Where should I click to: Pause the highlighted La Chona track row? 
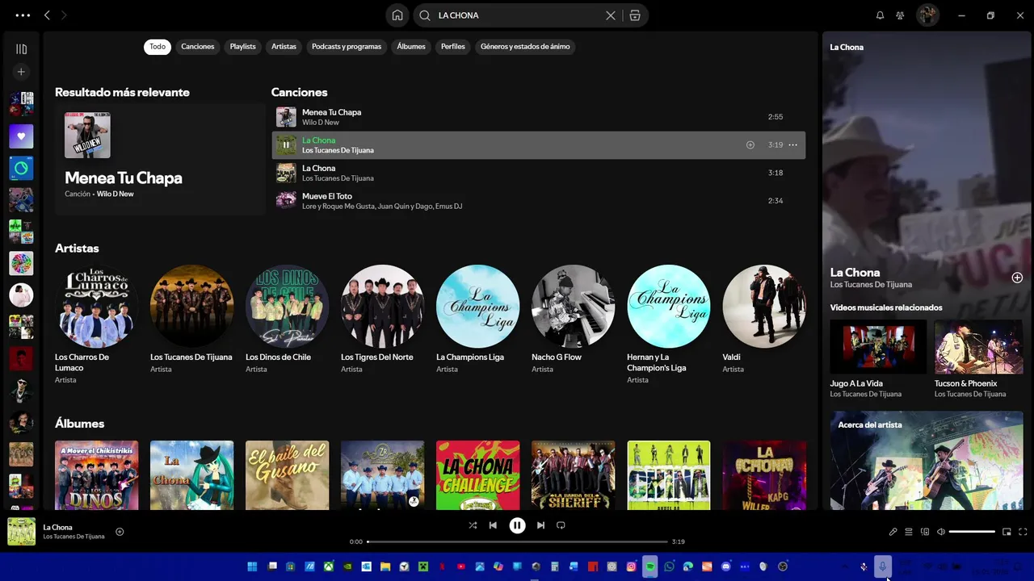[x=286, y=145]
